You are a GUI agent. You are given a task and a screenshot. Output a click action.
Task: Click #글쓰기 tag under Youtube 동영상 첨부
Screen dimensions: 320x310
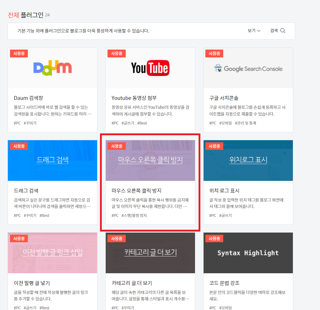point(128,123)
